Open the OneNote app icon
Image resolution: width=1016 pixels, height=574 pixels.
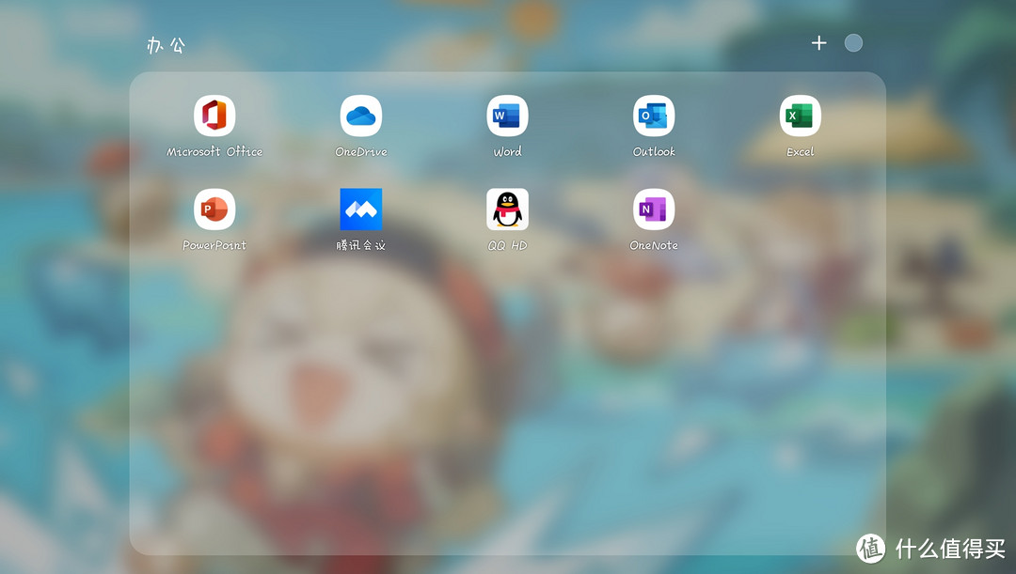(654, 209)
